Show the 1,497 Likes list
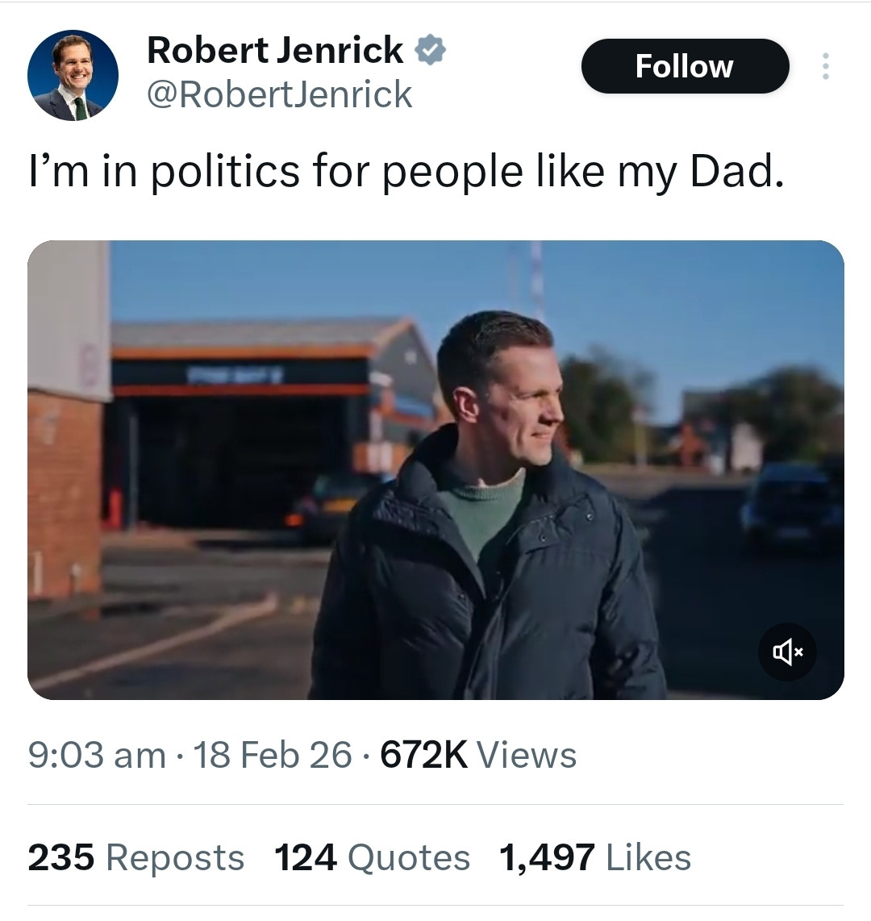871x921 pixels. tap(595, 857)
